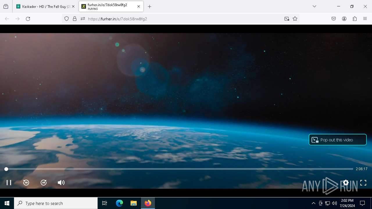
Task: Close the Kaskader tab
Action: tap(73, 6)
